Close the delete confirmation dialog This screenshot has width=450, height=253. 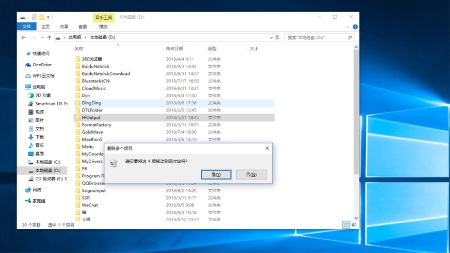(267, 148)
